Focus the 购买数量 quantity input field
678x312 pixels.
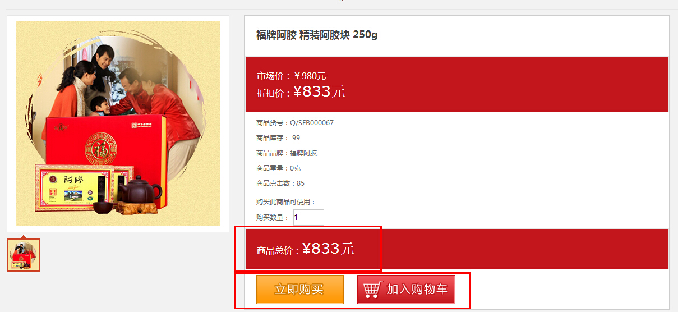[x=308, y=217]
